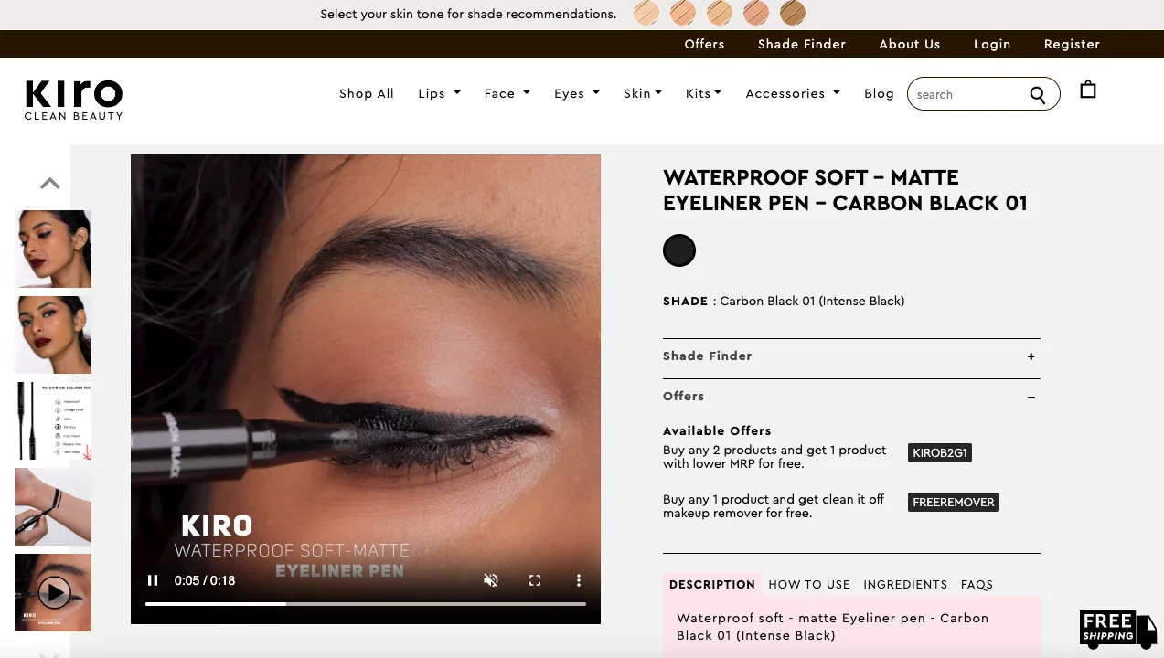Select the second model thumbnail
The image size is (1164, 658).
tap(53, 334)
